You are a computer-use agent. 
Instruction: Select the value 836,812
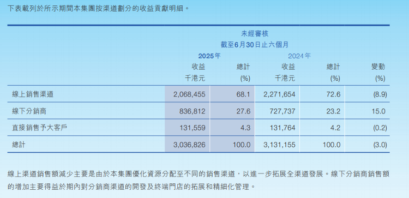coord(193,111)
